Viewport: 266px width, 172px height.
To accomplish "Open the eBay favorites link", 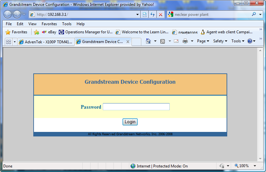I will tap(49, 32).
